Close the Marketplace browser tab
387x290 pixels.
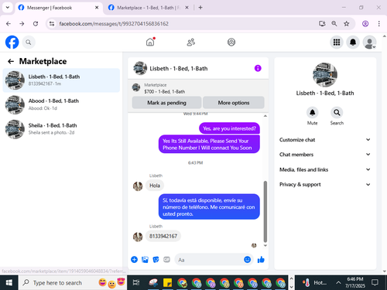(187, 8)
